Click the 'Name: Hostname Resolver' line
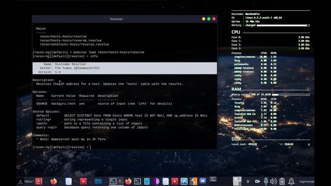Viewport: 331px width, 186px height. (65, 64)
